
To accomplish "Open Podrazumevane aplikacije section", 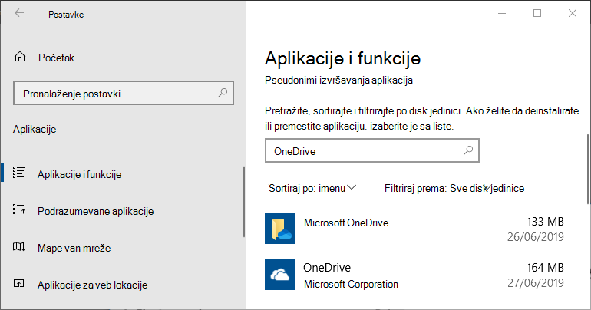I will coord(95,211).
